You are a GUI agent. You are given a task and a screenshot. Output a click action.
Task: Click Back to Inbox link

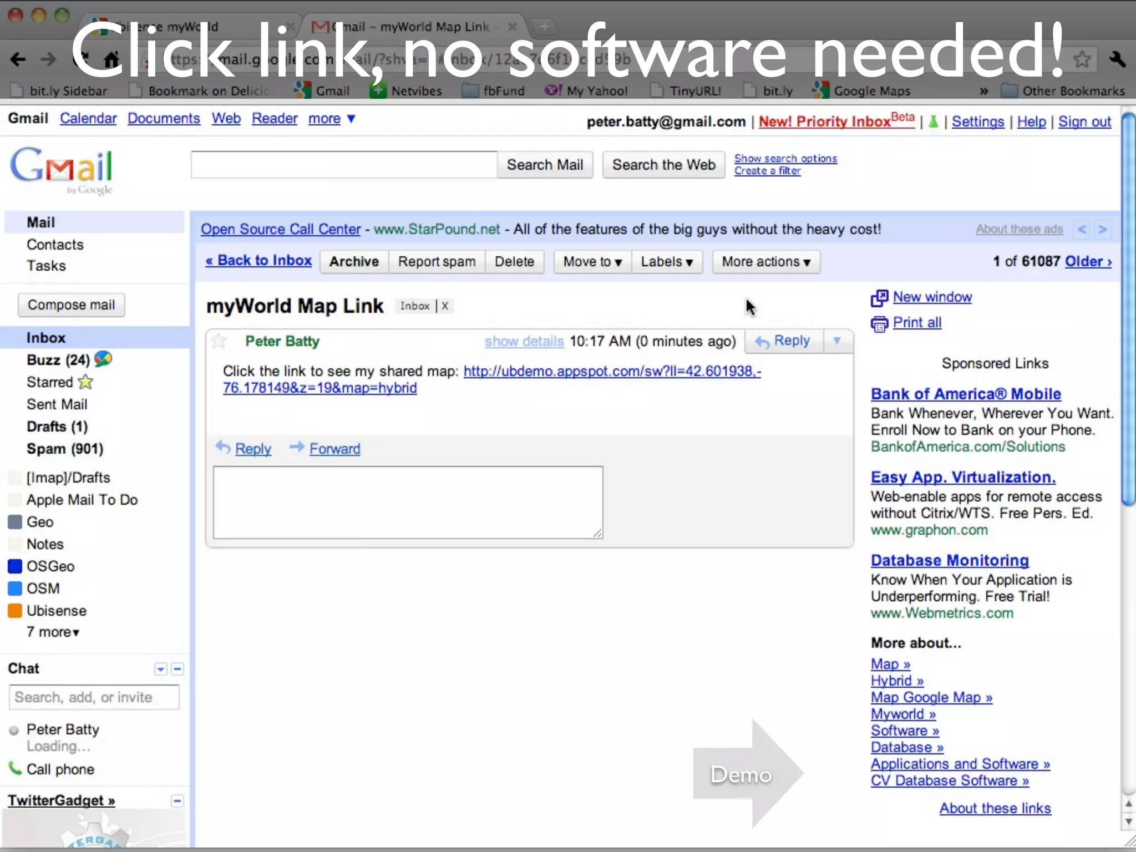[x=258, y=261]
